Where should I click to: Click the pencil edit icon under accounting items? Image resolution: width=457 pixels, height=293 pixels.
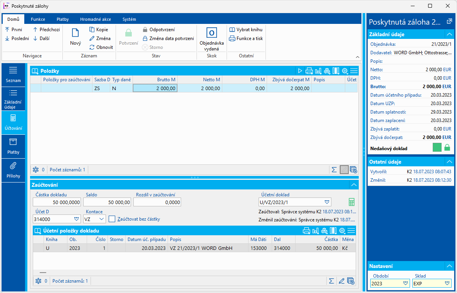coord(341,281)
